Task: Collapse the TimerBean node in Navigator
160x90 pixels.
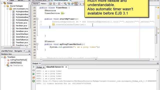Action: click(2, 57)
